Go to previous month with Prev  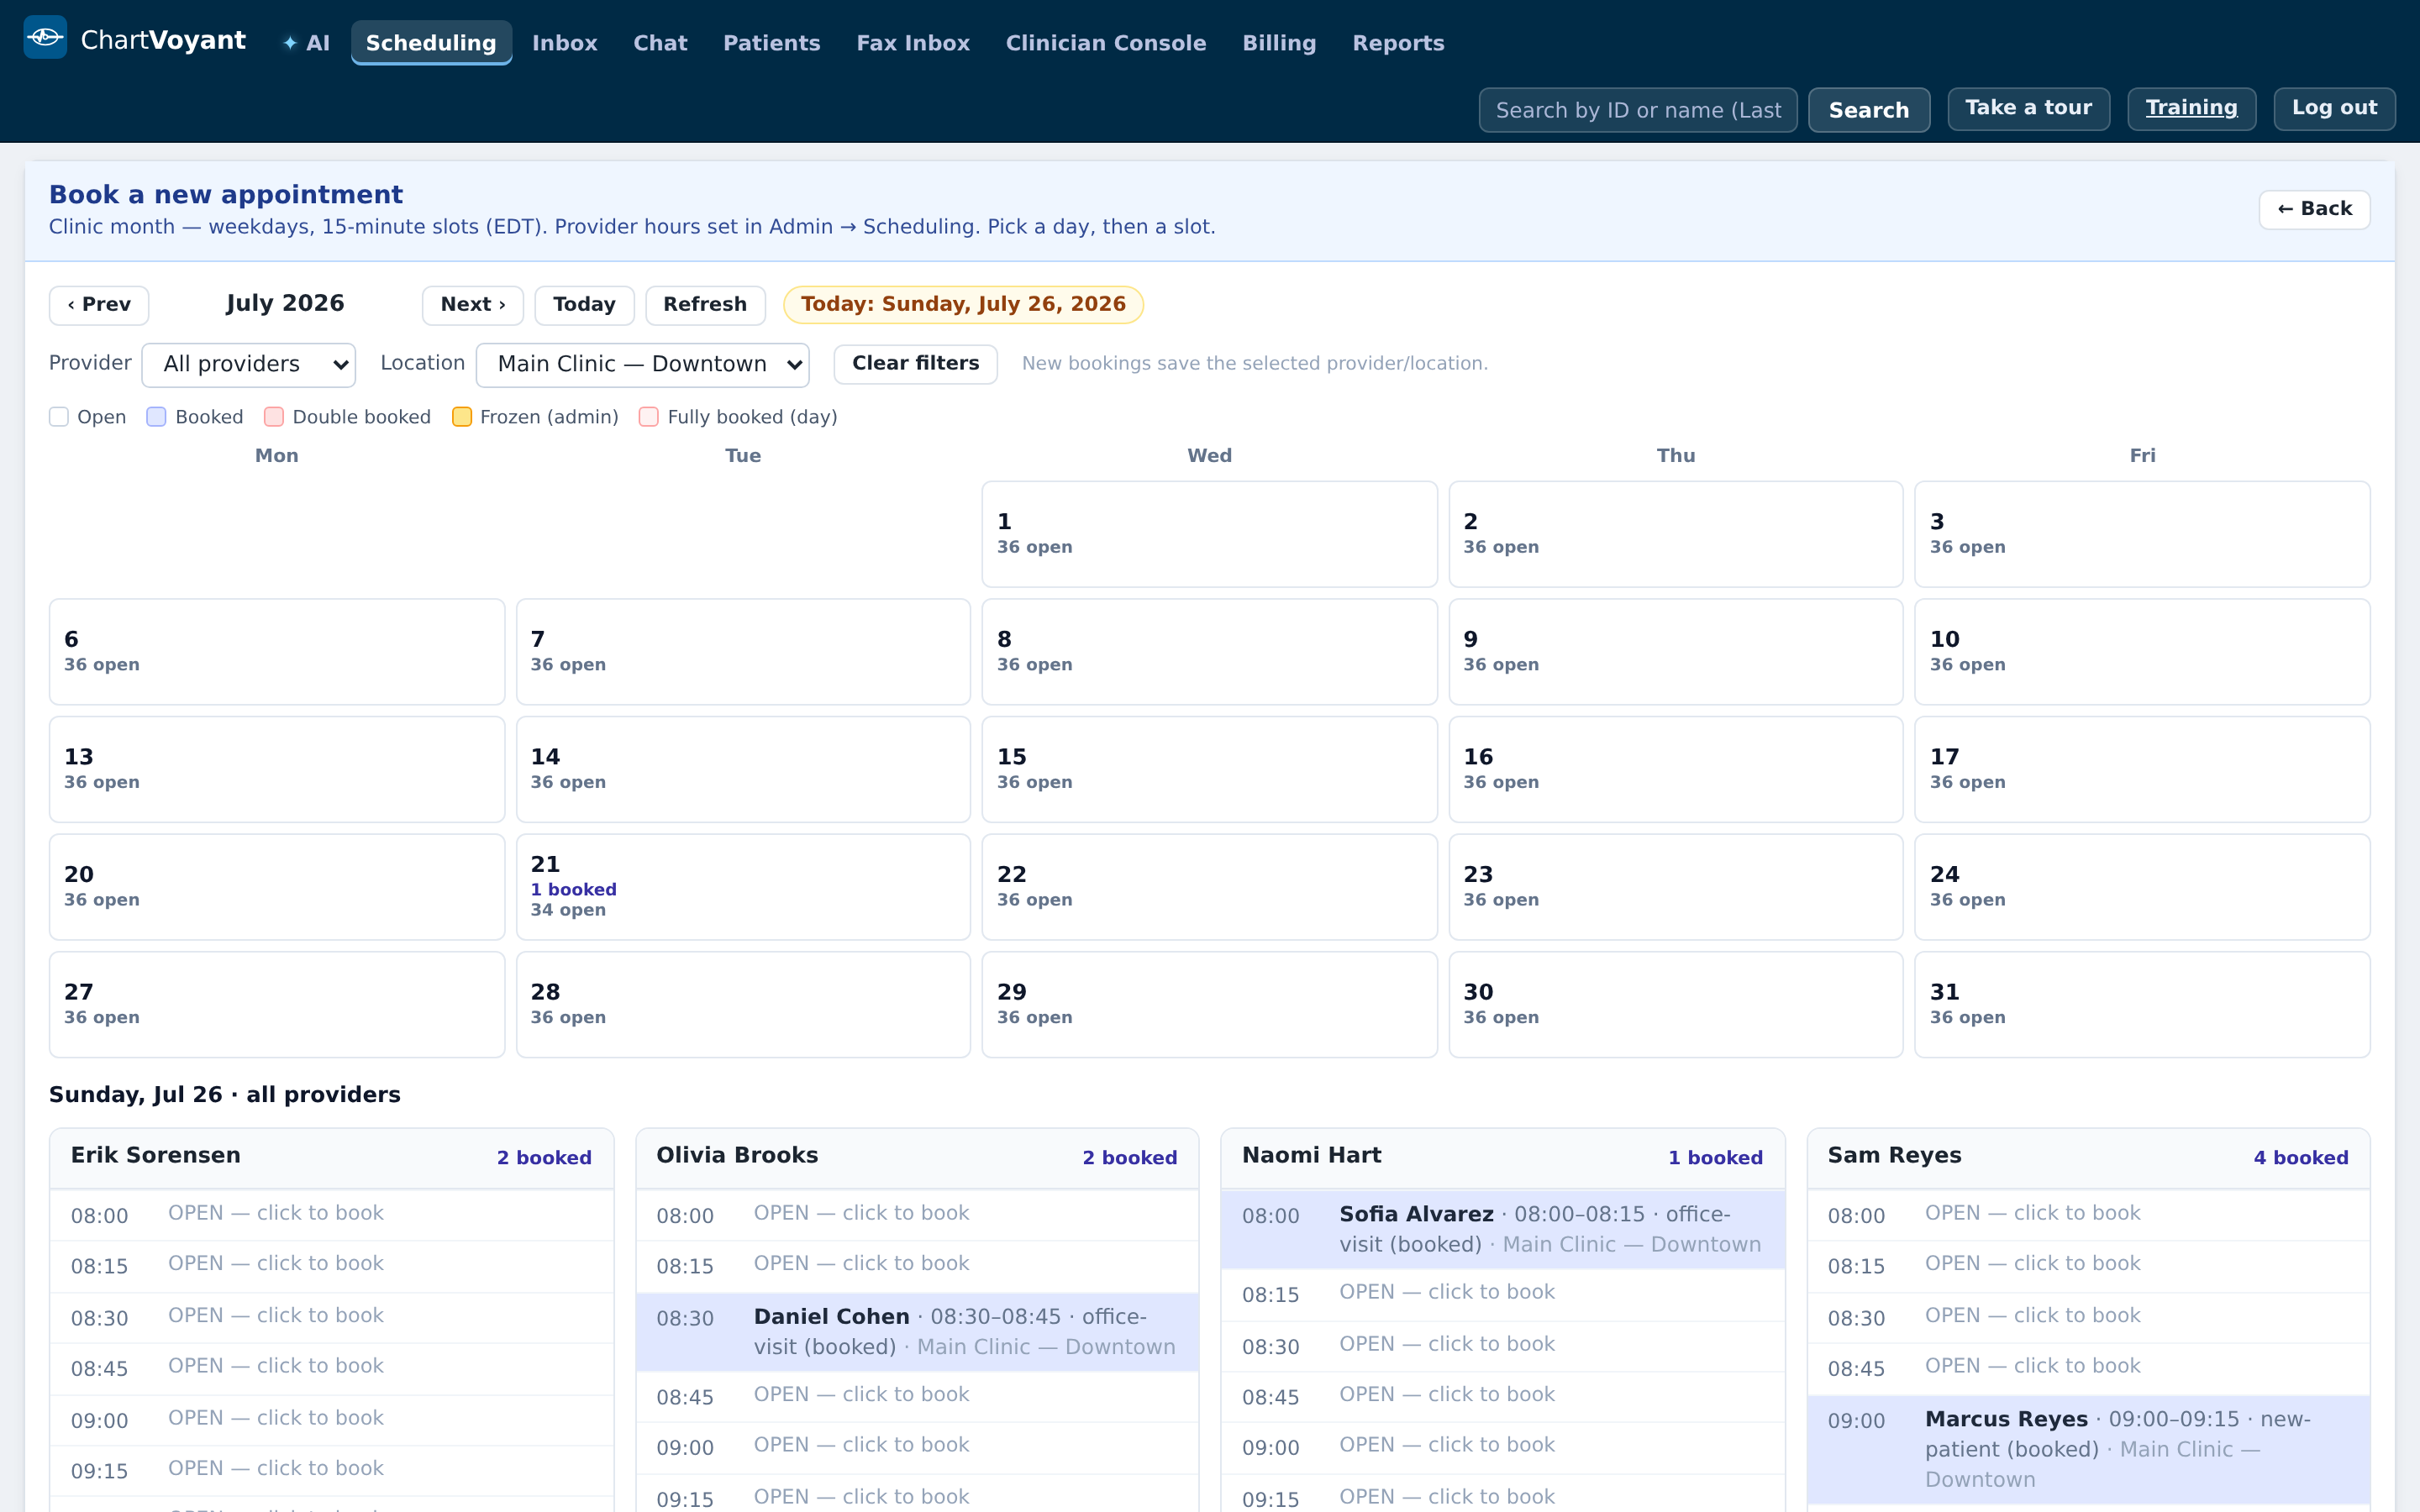99,305
